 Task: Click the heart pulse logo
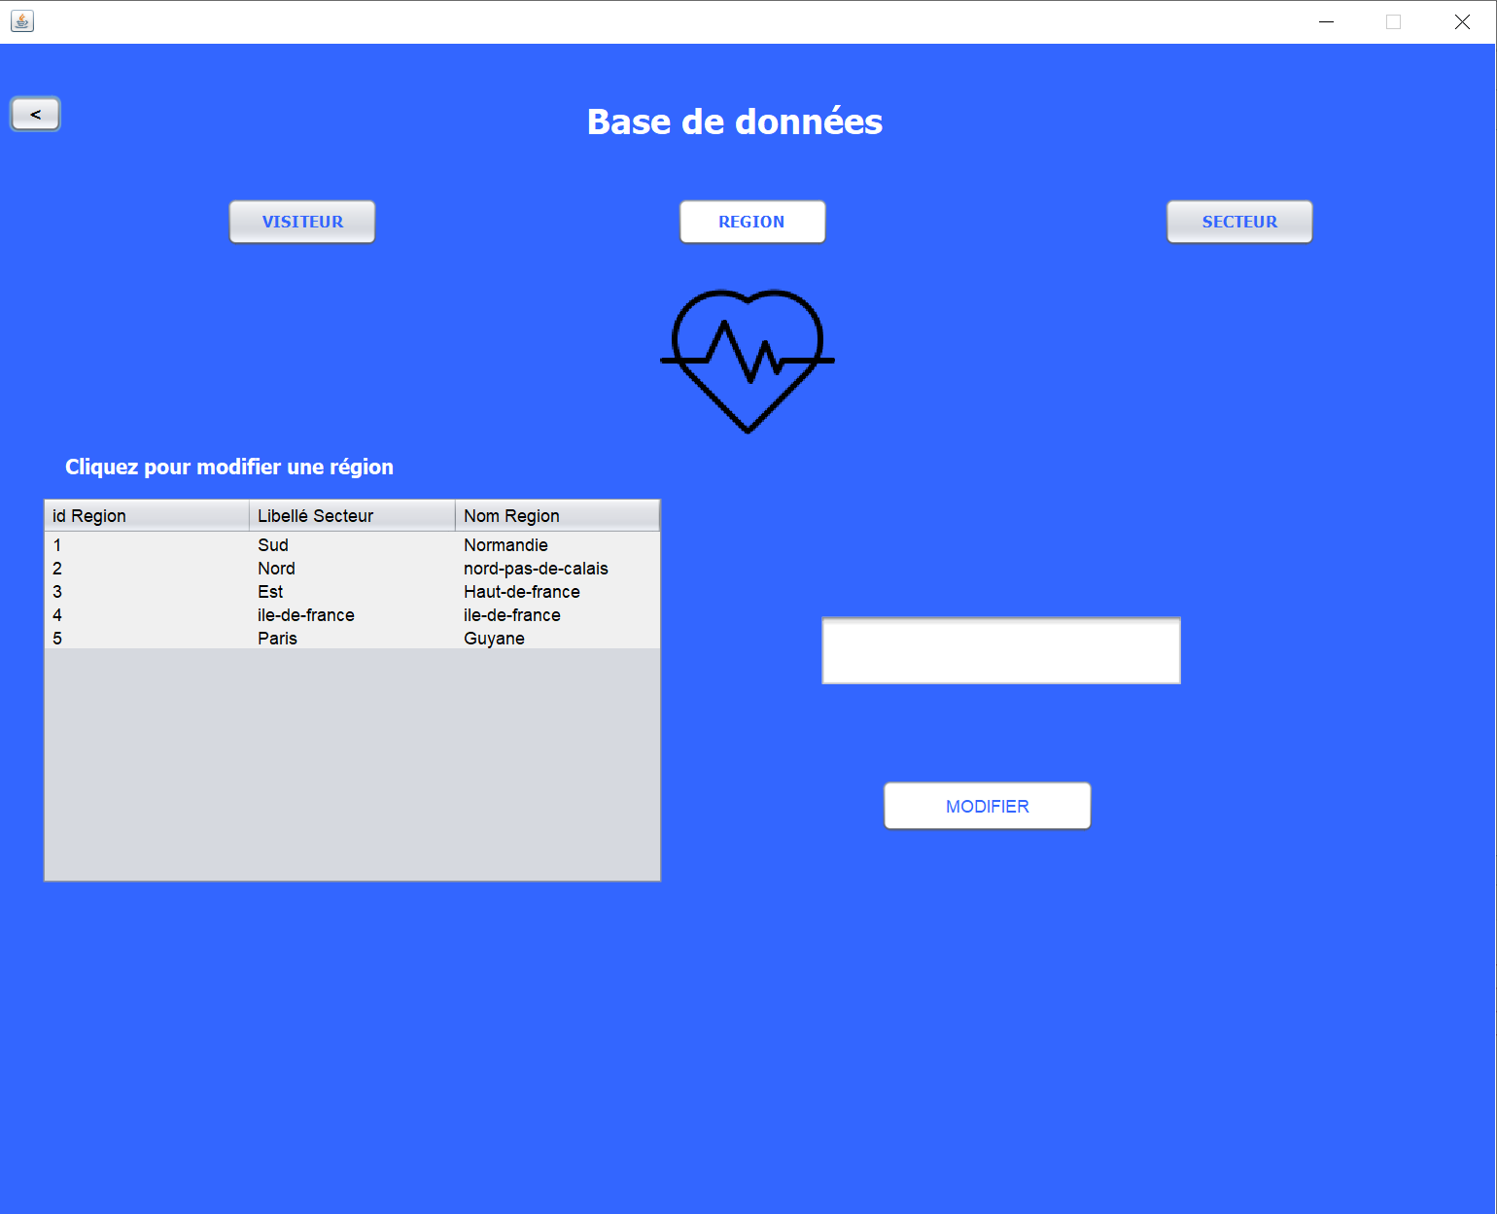tap(748, 362)
